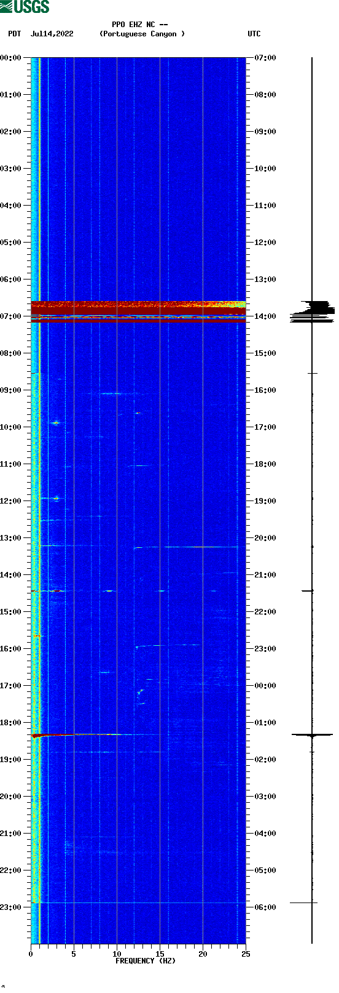339x993 pixels.
Task: Click the 'PDT' timezone label
Action: pyautogui.click(x=14, y=34)
